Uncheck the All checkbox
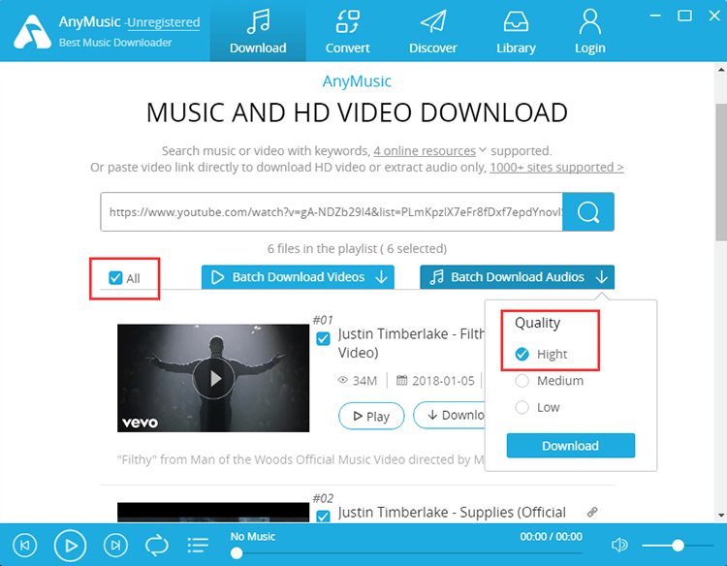The width and height of the screenshot is (727, 566). [x=116, y=278]
